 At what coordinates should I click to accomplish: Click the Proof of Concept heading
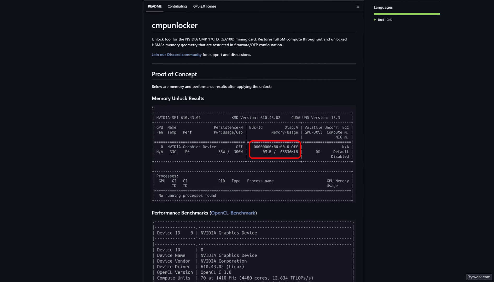[x=174, y=74]
